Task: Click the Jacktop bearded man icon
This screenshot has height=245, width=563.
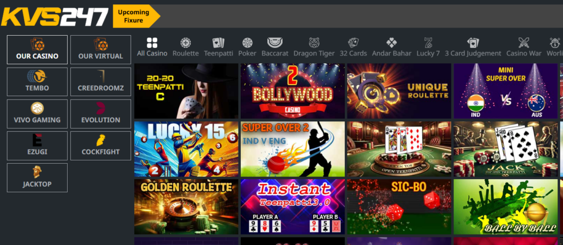Action: (37, 172)
